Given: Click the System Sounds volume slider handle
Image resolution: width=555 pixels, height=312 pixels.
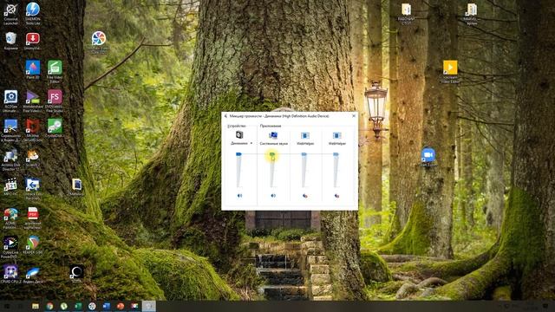Looking at the screenshot, I should 271,154.
